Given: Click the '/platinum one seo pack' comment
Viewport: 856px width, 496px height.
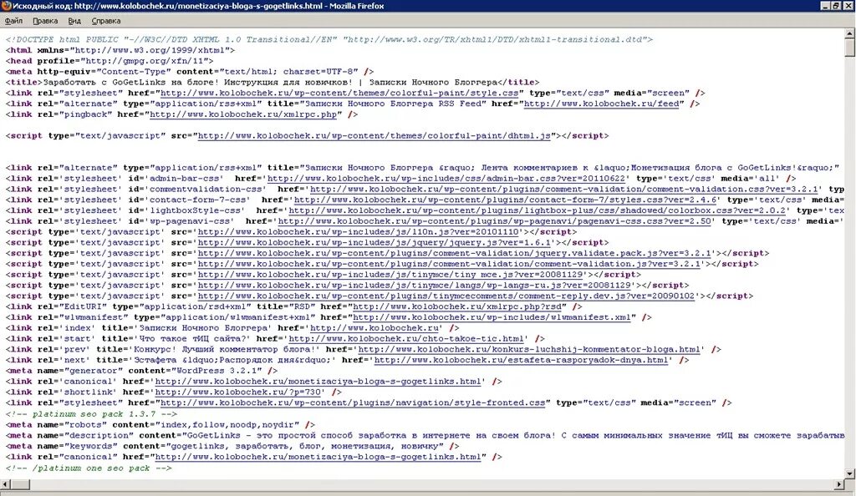Looking at the screenshot, I should click(x=89, y=468).
